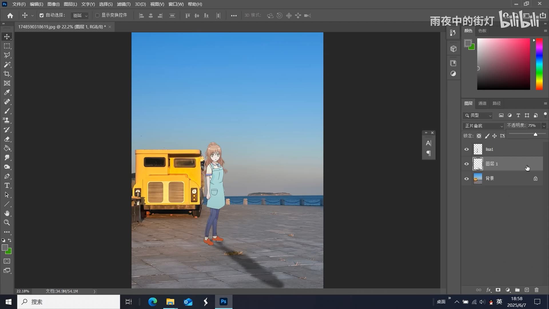Enable Show Transform Controls checkbox
The width and height of the screenshot is (549, 309).
pyautogui.click(x=97, y=15)
